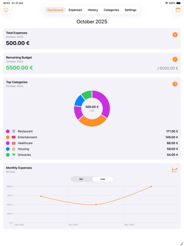Tap the Wi-Fi icon in status bar
The height and width of the screenshot is (246, 184).
tap(167, 3)
